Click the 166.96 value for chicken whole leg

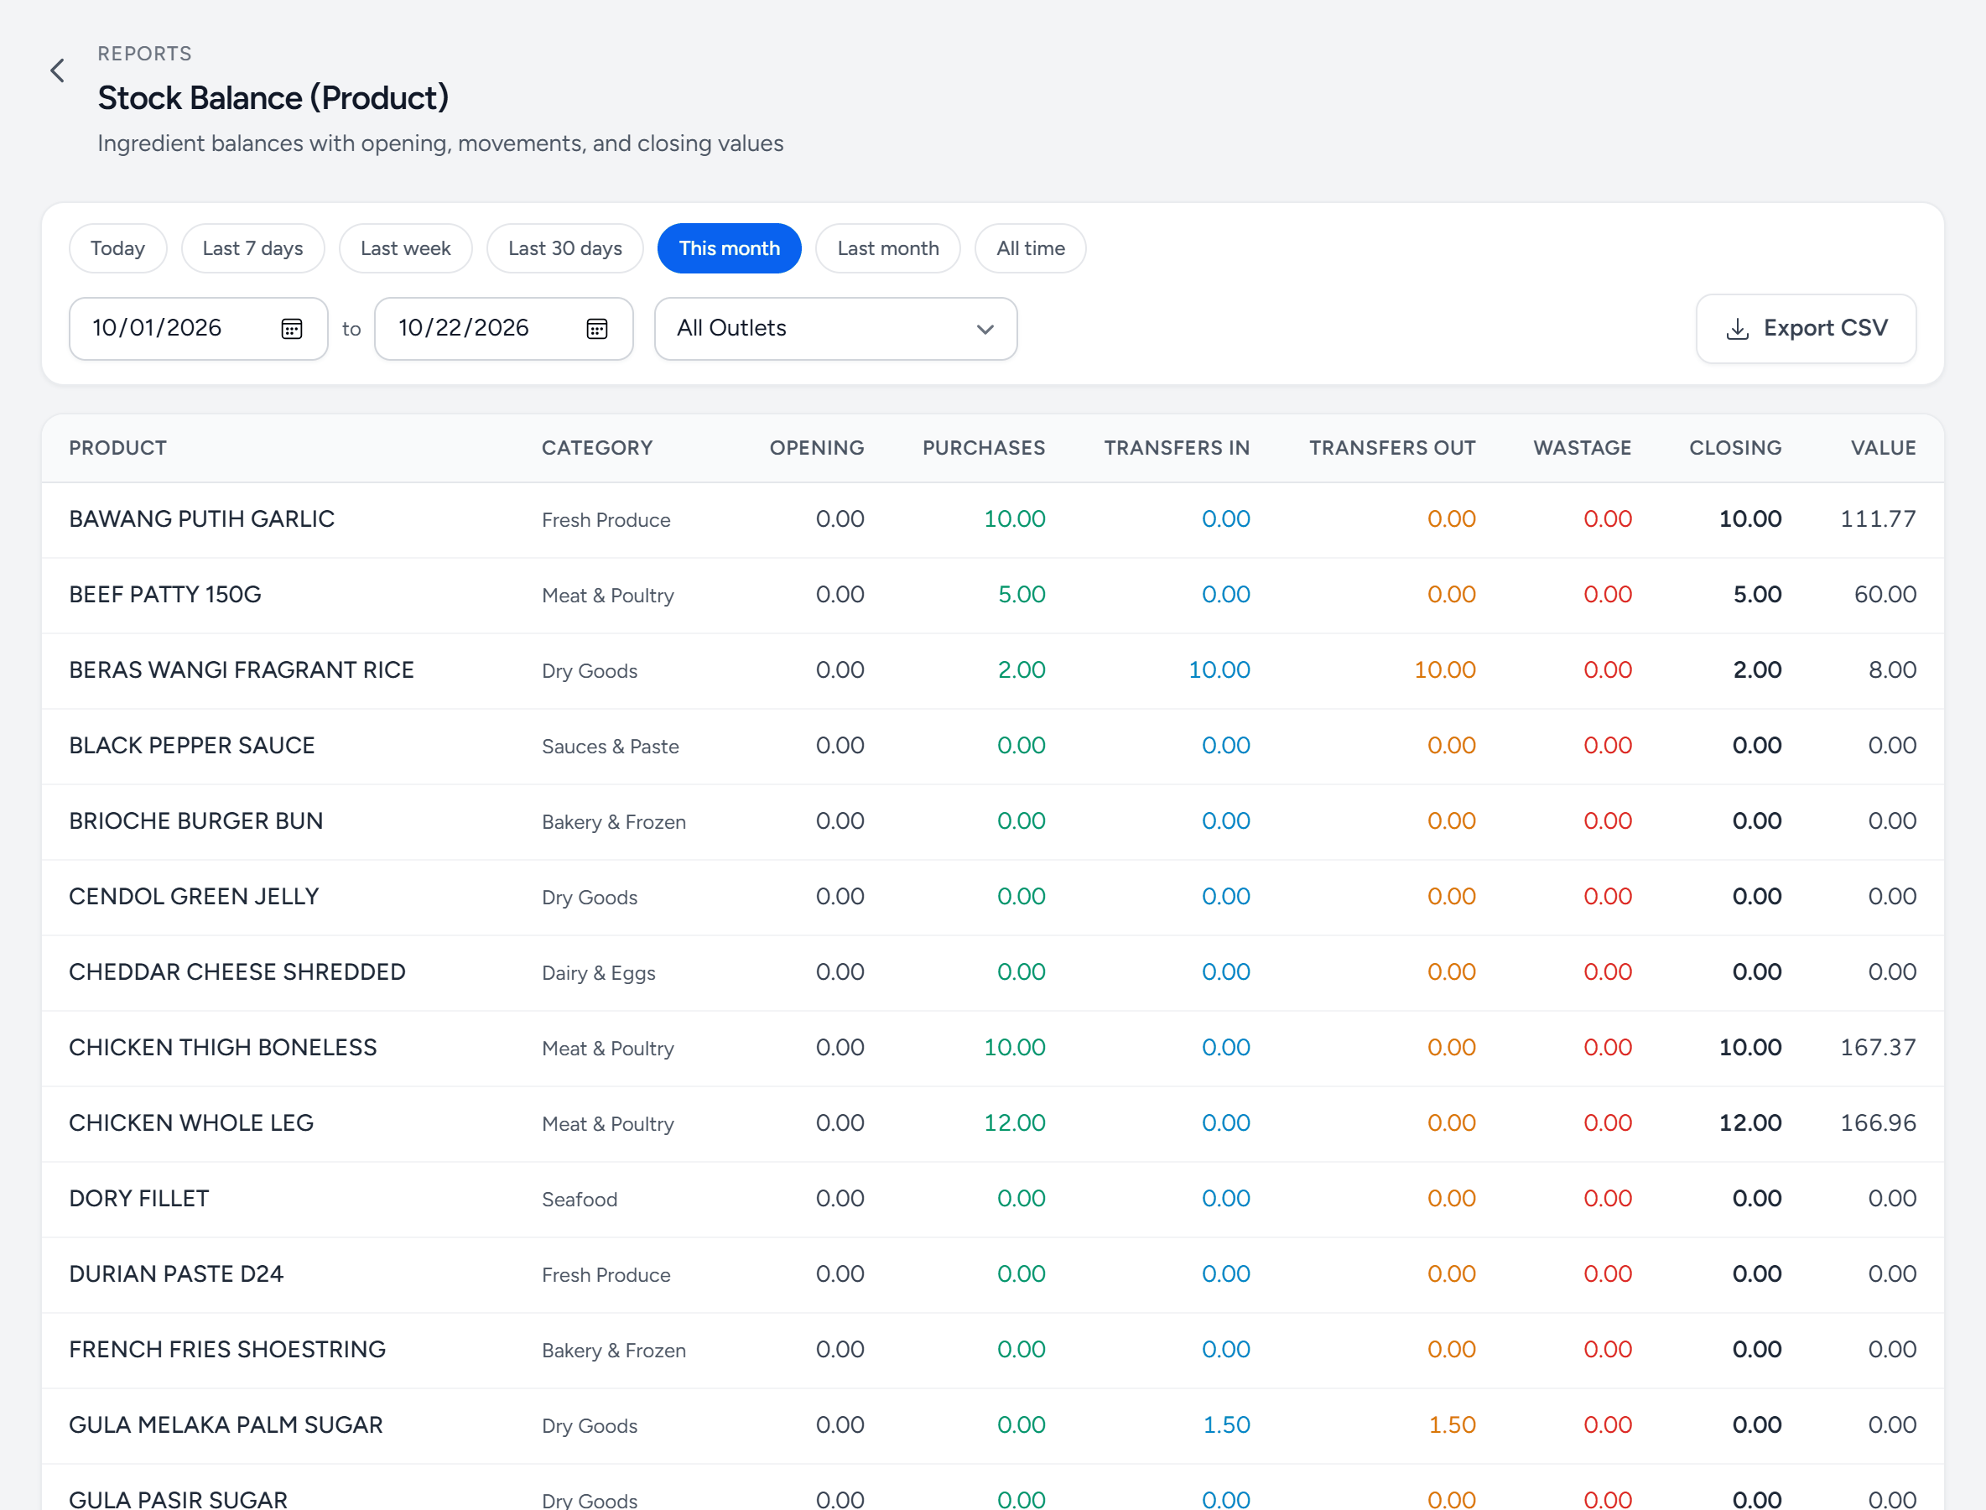pos(1878,1123)
